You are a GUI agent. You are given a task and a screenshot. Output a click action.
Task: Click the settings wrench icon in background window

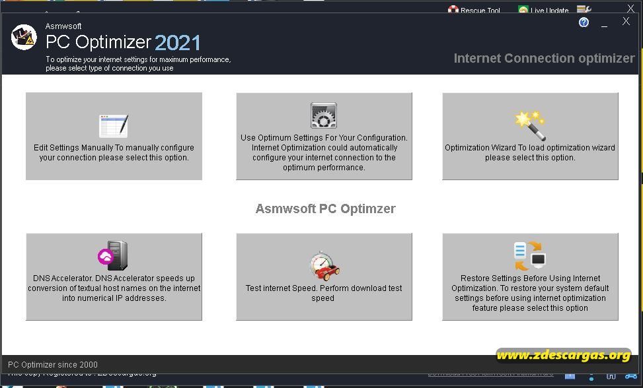tap(584, 9)
